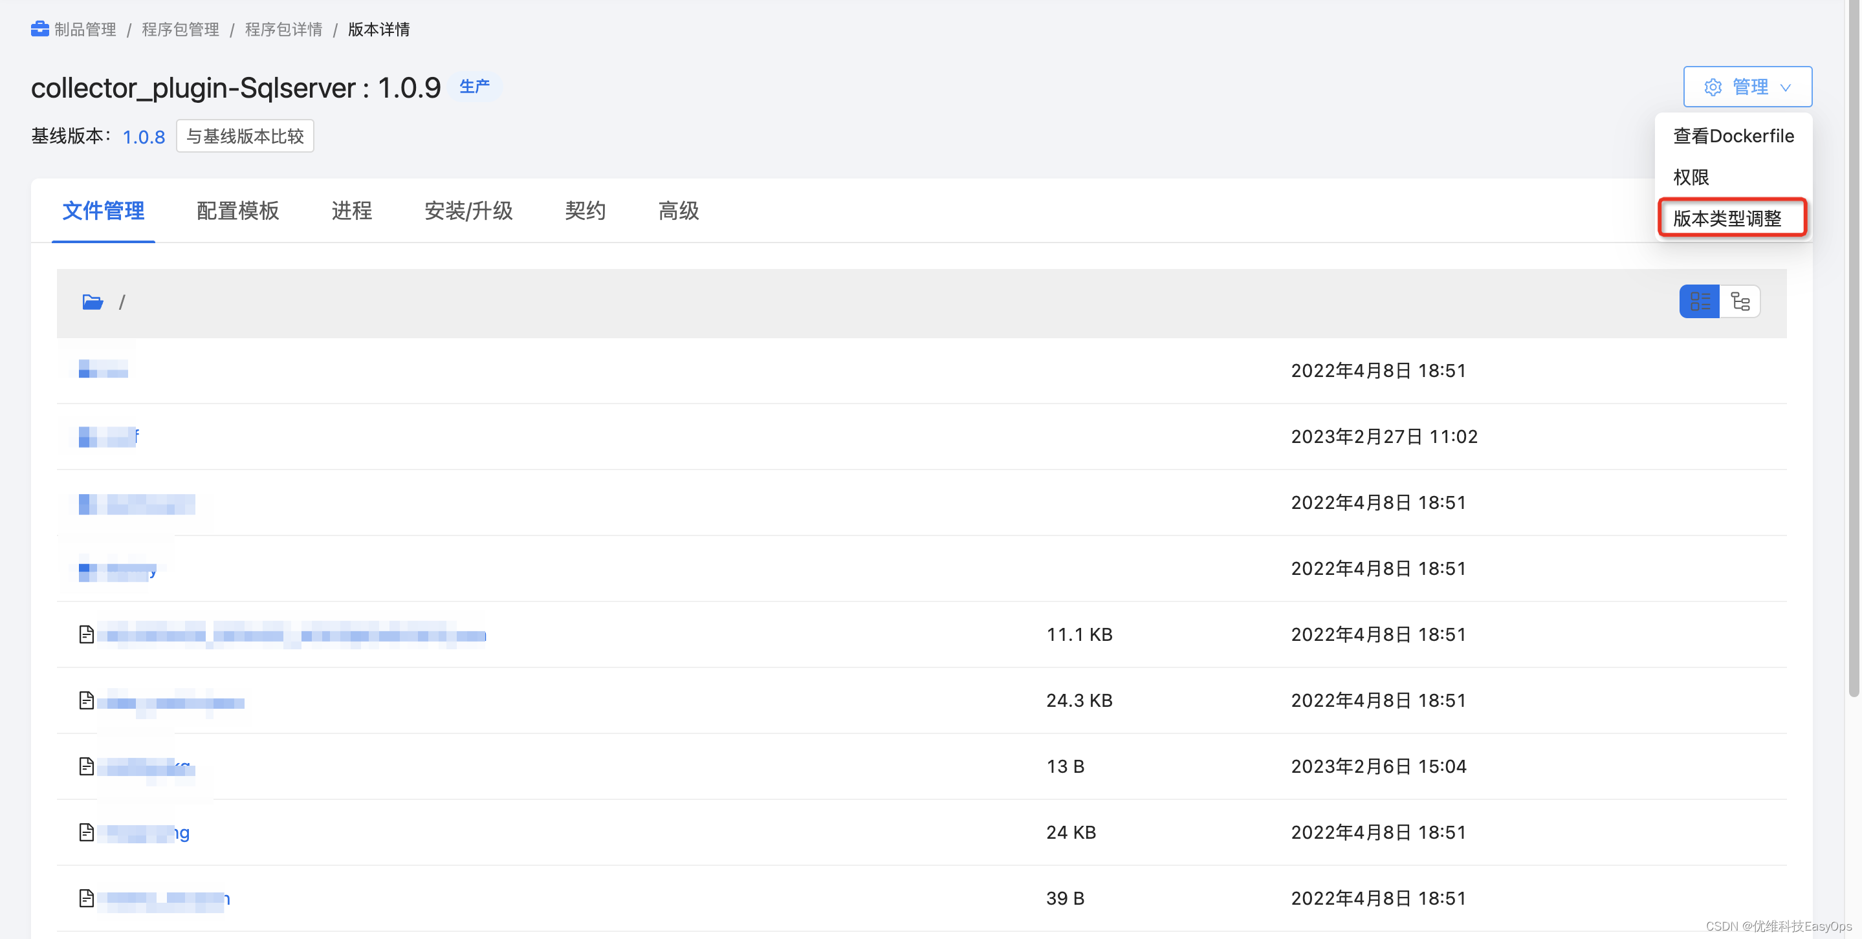Click the file icon of the 11.1 KB file
The width and height of the screenshot is (1862, 939).
[x=86, y=634]
